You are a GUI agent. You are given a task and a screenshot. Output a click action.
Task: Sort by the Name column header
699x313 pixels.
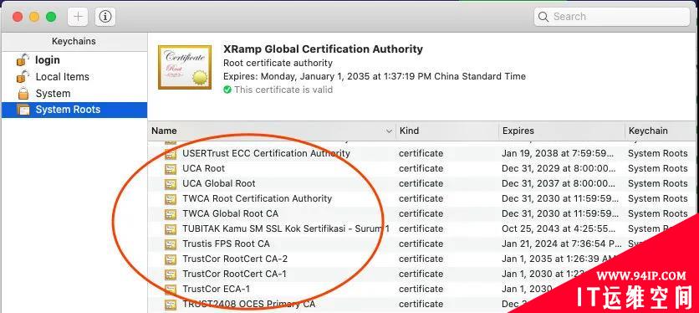tap(272, 131)
